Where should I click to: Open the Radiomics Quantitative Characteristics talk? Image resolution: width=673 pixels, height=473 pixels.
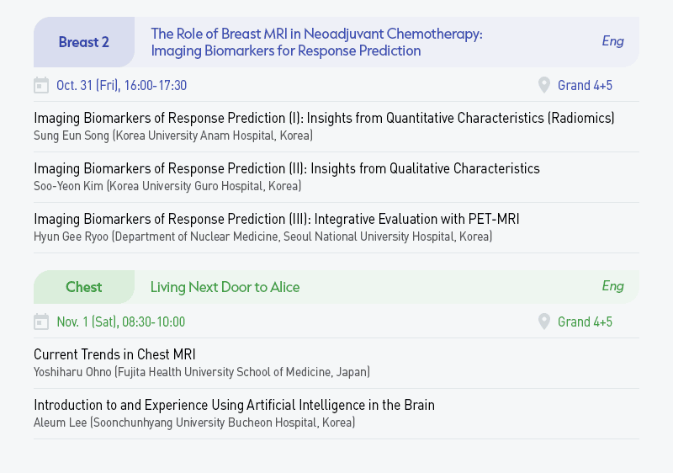coord(324,118)
